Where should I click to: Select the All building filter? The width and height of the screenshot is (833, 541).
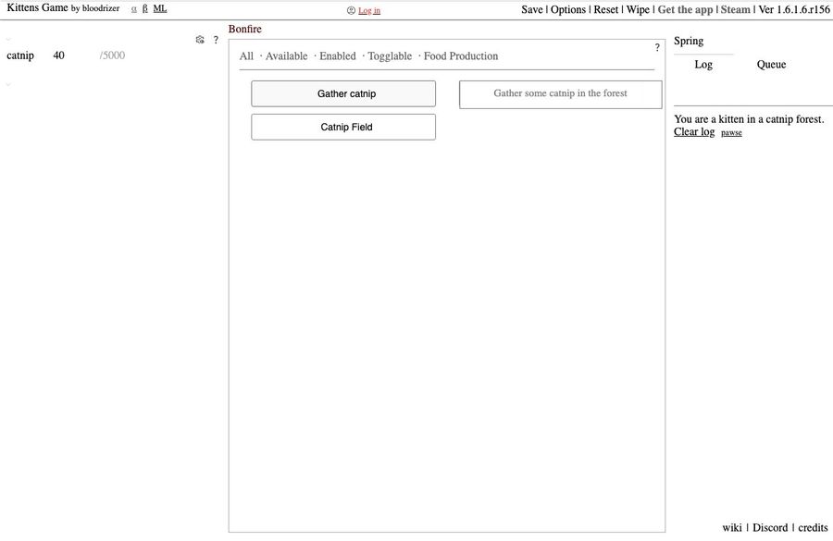tap(246, 56)
